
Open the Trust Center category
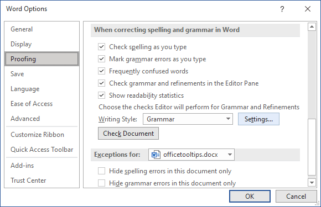[x=42, y=181]
